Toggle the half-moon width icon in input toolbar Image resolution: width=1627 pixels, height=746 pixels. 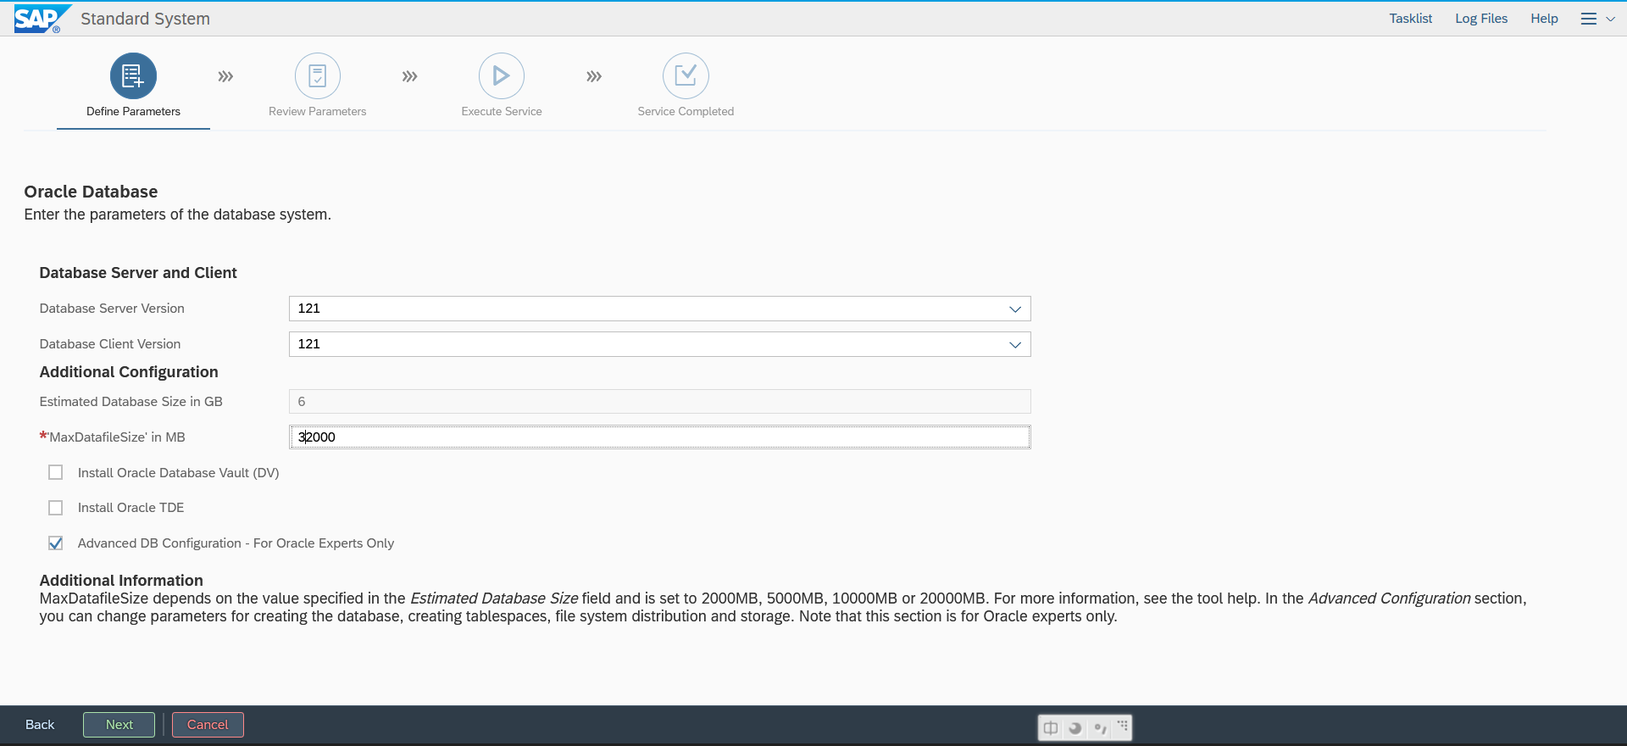click(x=1075, y=727)
